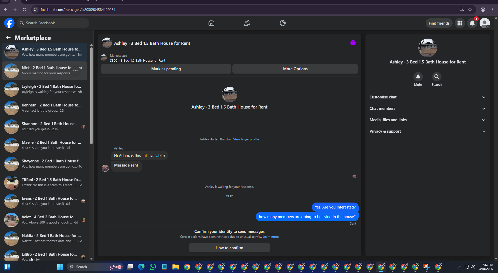Open the $850 – 3 Bed 1.5 Bath listing link
The height and width of the screenshot is (273, 498).
(137, 61)
